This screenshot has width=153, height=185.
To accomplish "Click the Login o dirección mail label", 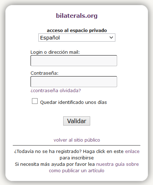I will click(x=55, y=52).
